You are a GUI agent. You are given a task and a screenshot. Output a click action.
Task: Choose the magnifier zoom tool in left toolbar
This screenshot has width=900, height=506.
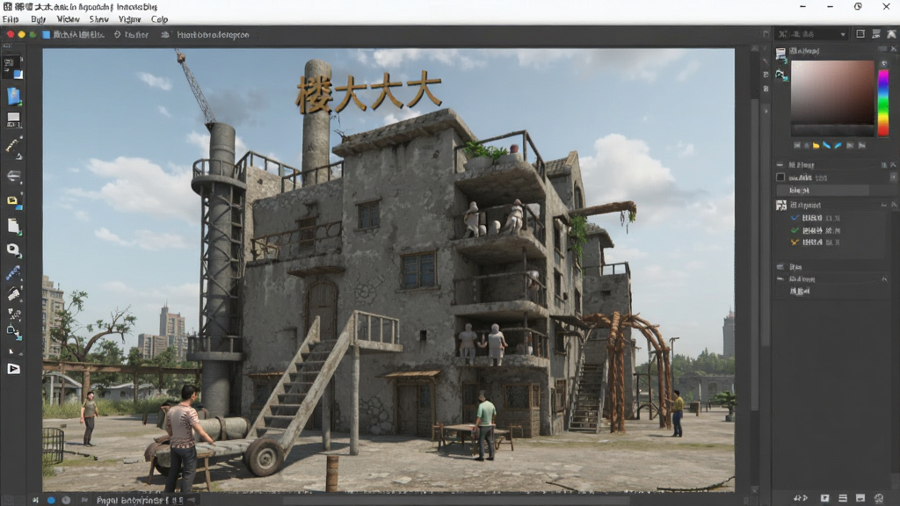tap(14, 249)
